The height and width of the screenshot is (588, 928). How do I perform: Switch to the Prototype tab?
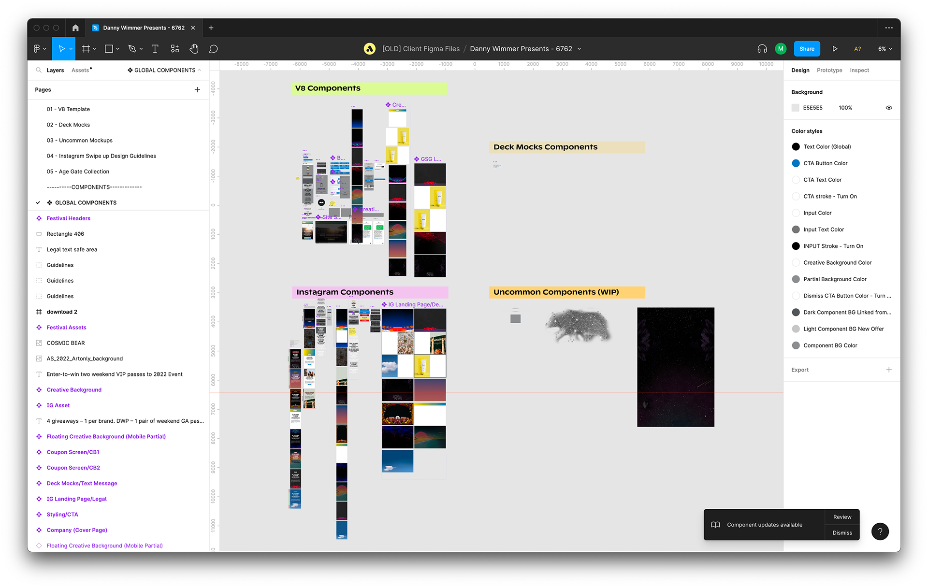[x=829, y=71]
